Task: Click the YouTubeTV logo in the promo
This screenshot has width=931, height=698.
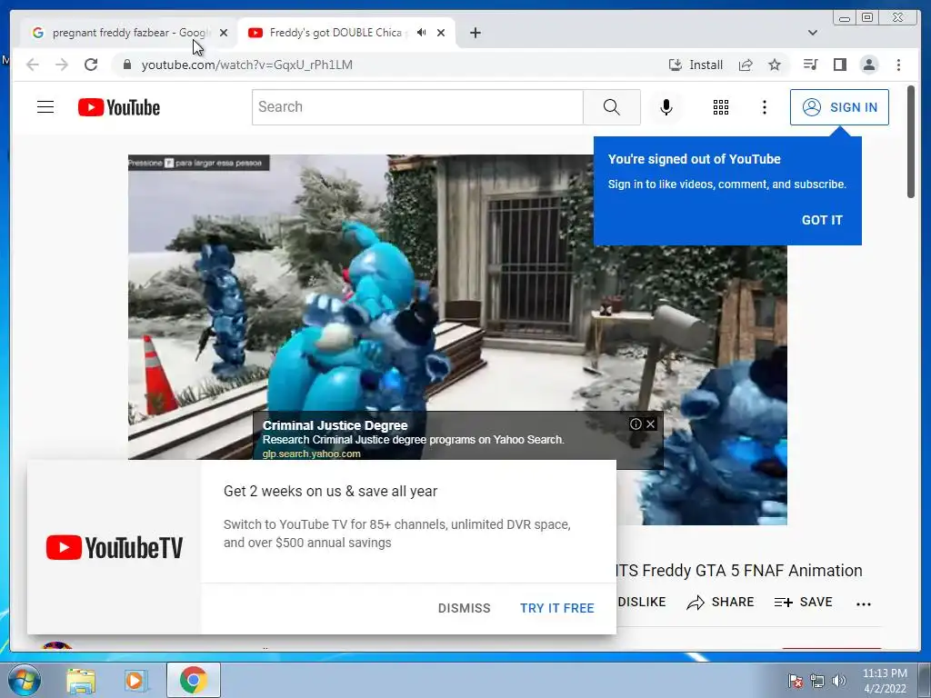Action: click(114, 547)
